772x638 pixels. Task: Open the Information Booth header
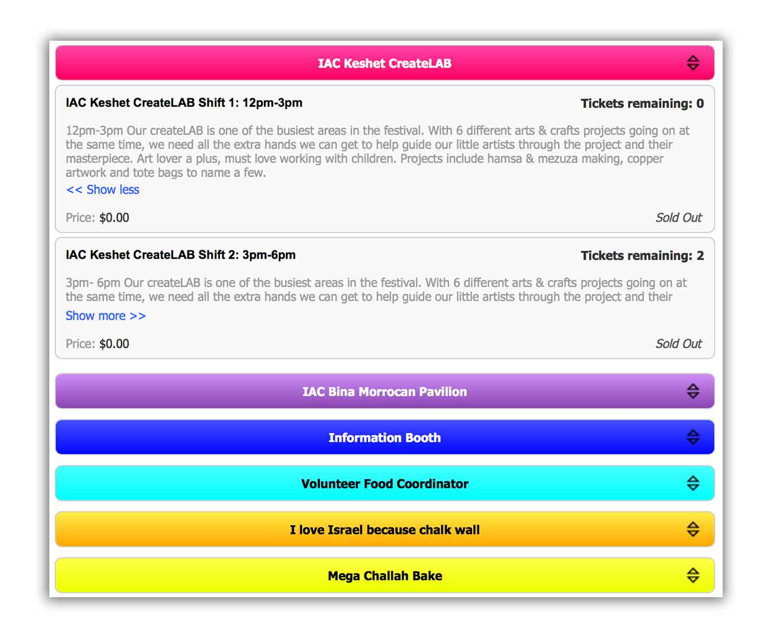click(385, 437)
